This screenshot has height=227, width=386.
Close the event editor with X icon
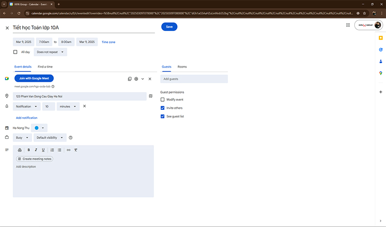7,28
